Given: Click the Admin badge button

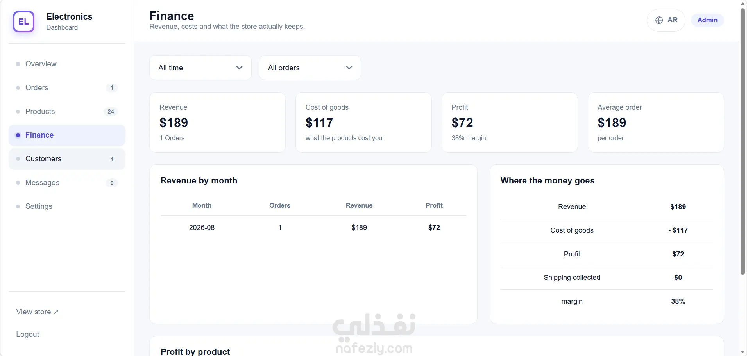Looking at the screenshot, I should click(707, 20).
